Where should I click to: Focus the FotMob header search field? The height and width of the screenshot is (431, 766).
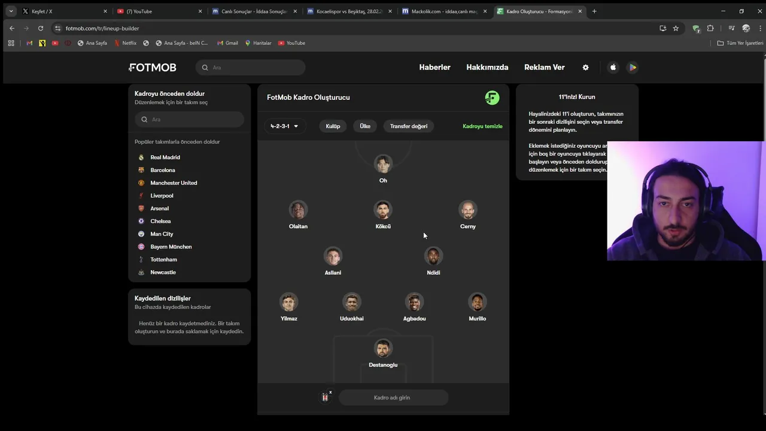pos(250,68)
